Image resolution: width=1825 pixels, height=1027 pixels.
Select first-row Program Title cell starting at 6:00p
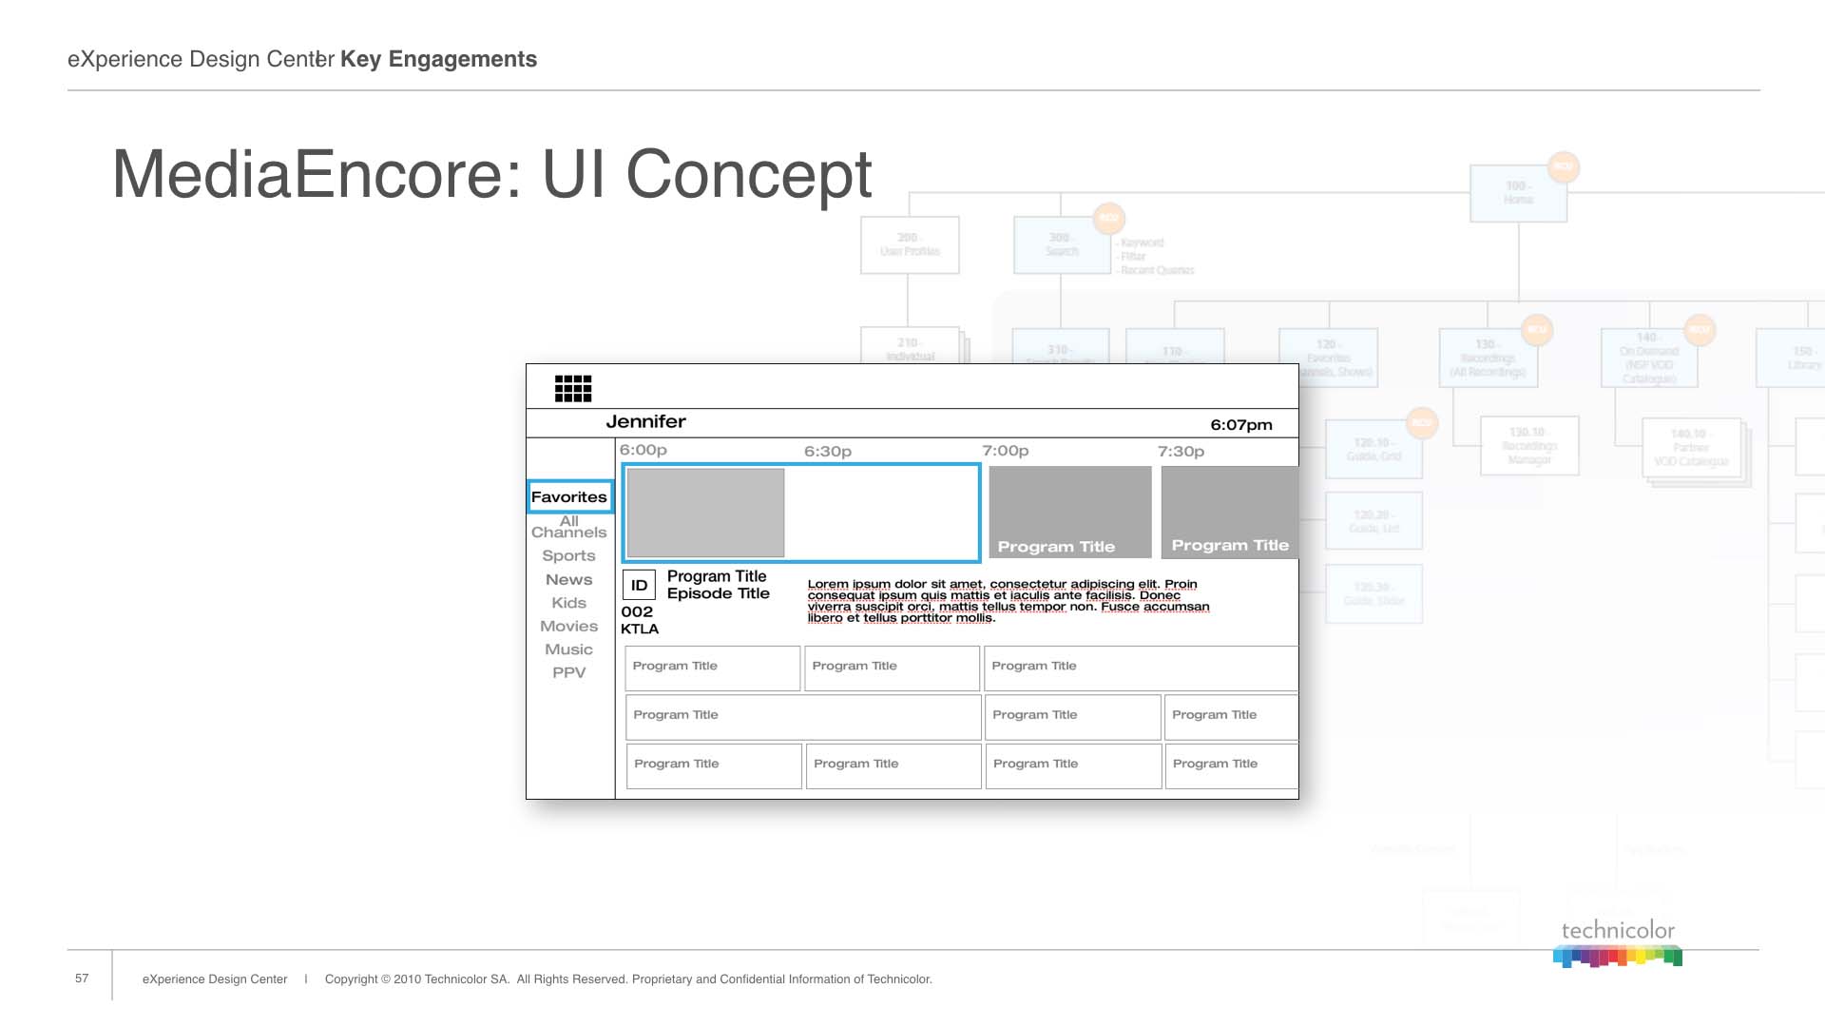pos(713,669)
